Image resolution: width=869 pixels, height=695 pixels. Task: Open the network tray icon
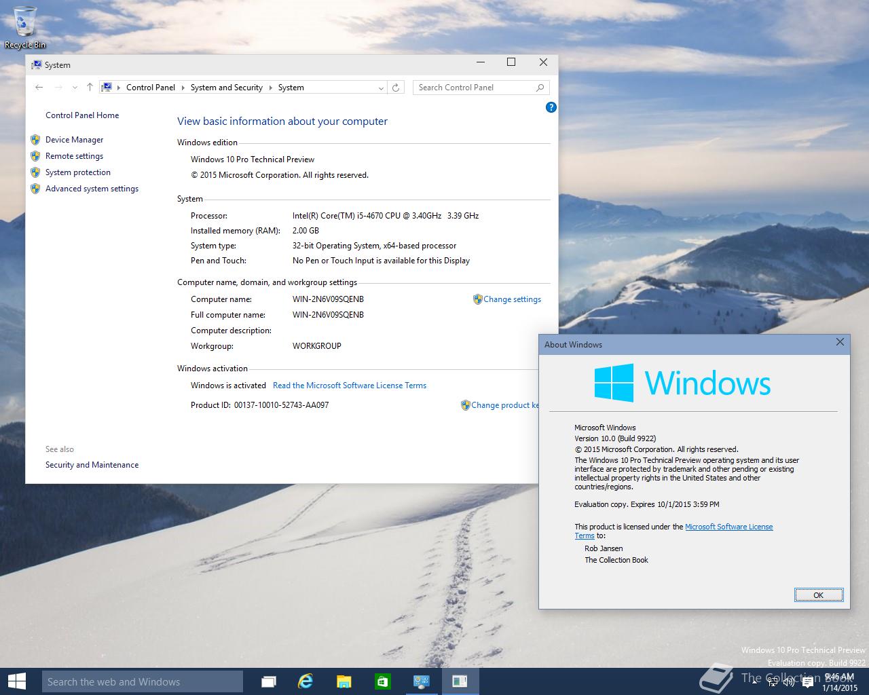point(773,683)
